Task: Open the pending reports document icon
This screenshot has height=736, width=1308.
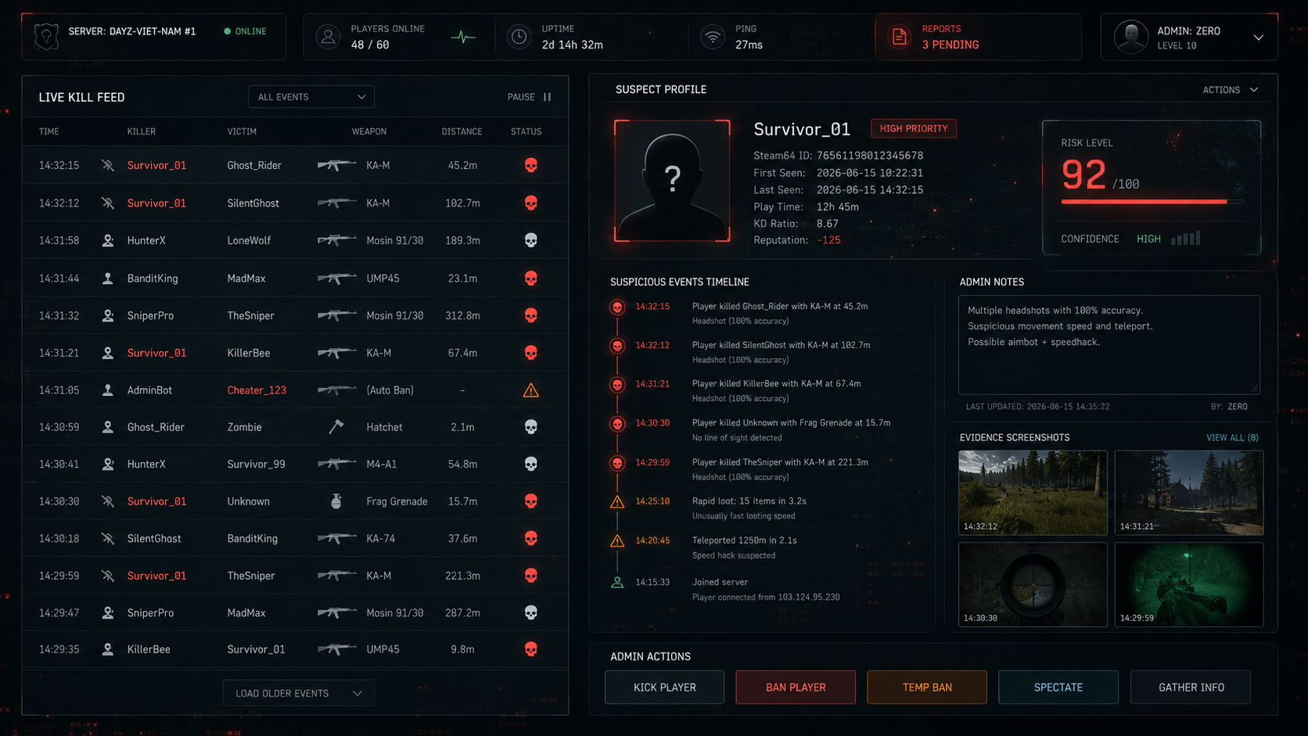Action: [x=900, y=37]
